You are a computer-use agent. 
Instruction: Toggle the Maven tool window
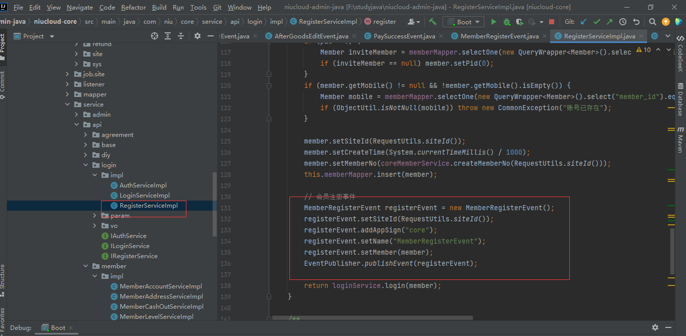coord(680,139)
